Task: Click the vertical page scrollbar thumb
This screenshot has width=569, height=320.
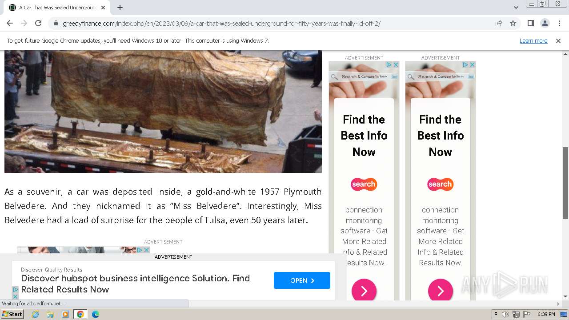Action: [x=565, y=183]
